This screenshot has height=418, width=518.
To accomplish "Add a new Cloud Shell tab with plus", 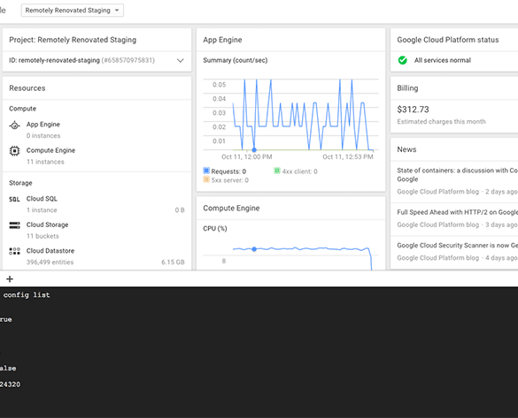I will (x=10, y=279).
